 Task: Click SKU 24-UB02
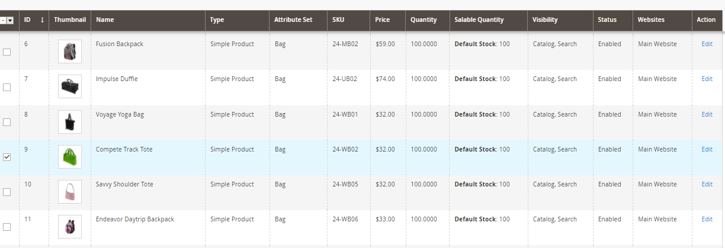tap(345, 79)
